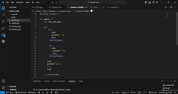The height and width of the screenshot is (94, 178).
Task: Maximize the panel with the up chevron
Action: pos(171,81)
